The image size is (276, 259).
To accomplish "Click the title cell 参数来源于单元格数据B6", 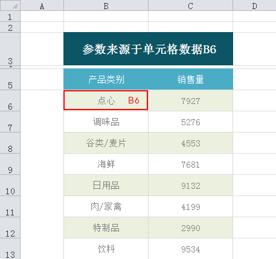I will point(148,49).
